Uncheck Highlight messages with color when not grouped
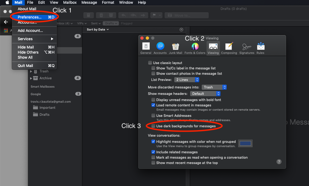This screenshot has width=309, height=186. 153,142
